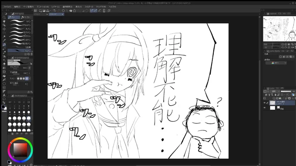Delete the sub tool with trash icon
This screenshot has height=166, width=296.
31,54
